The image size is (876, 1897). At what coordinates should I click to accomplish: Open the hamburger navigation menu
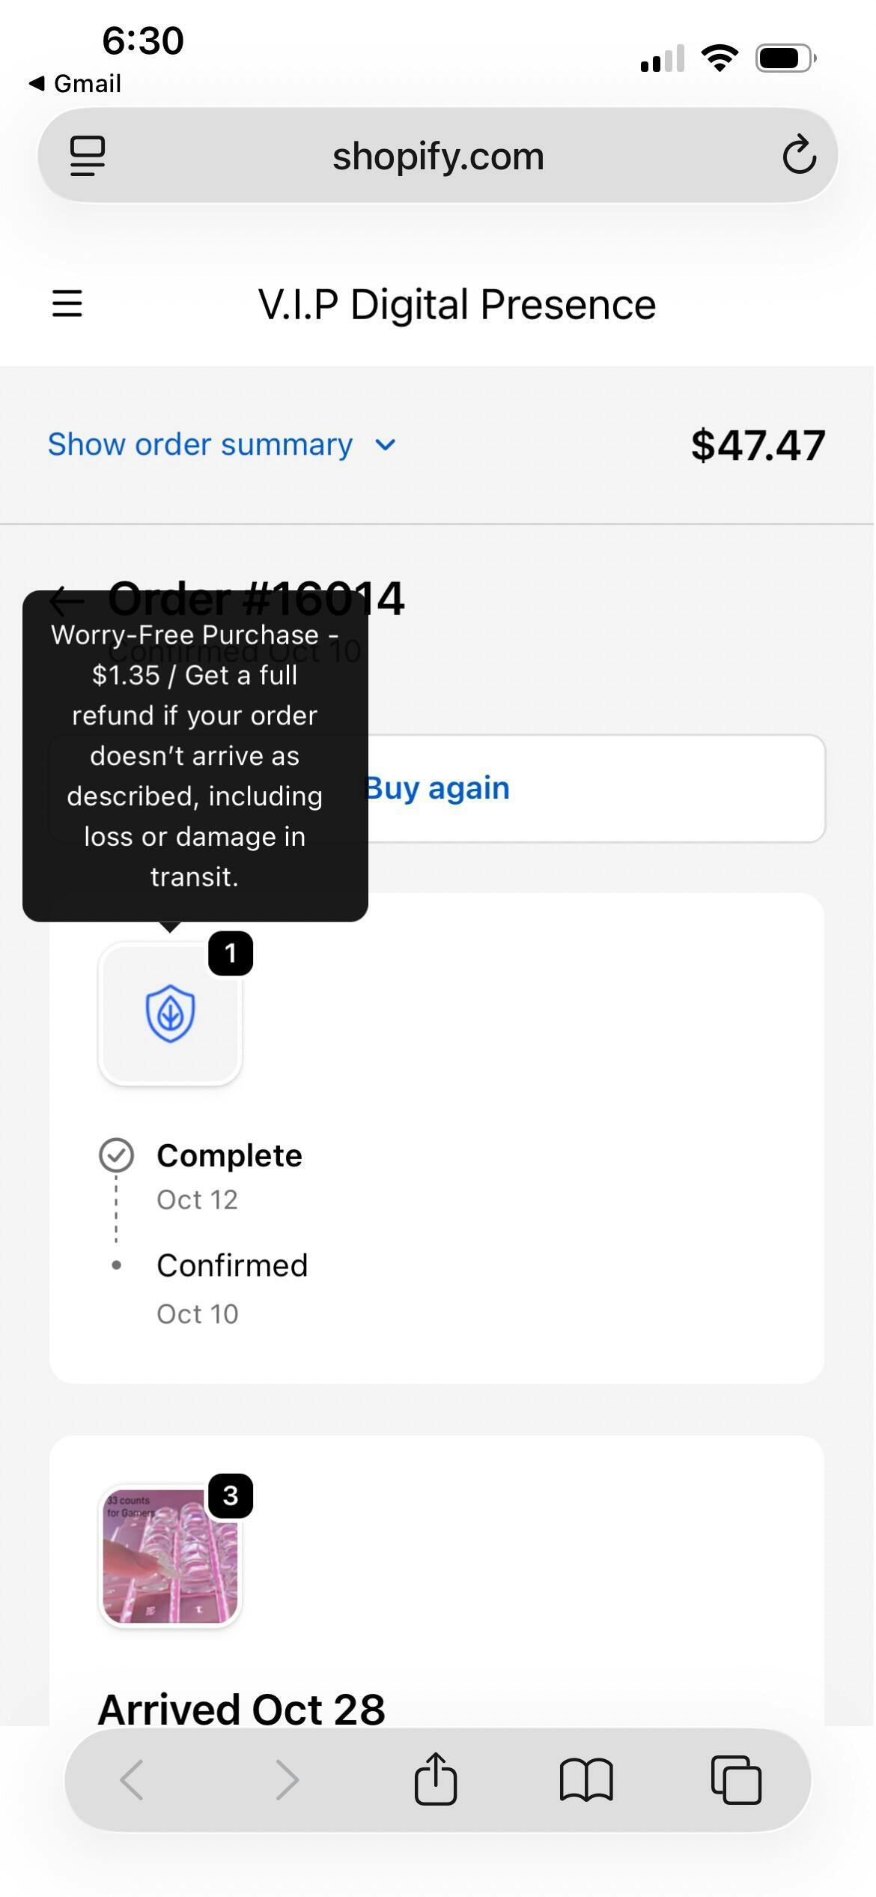[x=67, y=304]
